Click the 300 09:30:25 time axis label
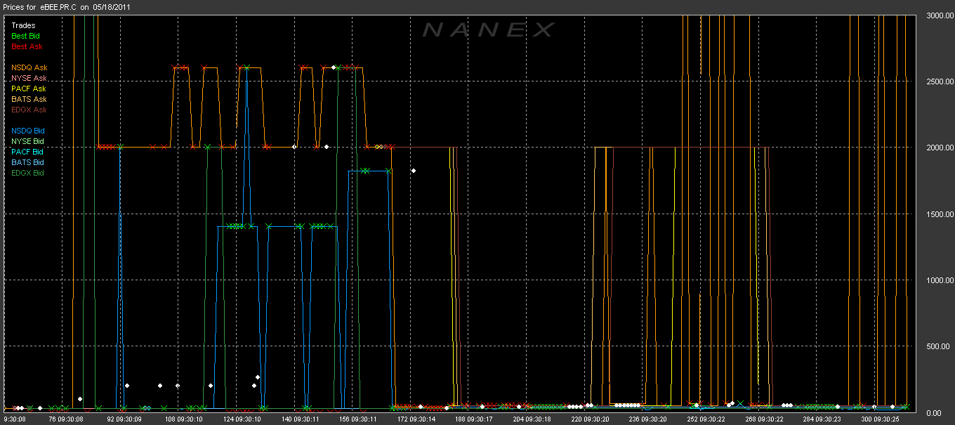 (x=880, y=419)
